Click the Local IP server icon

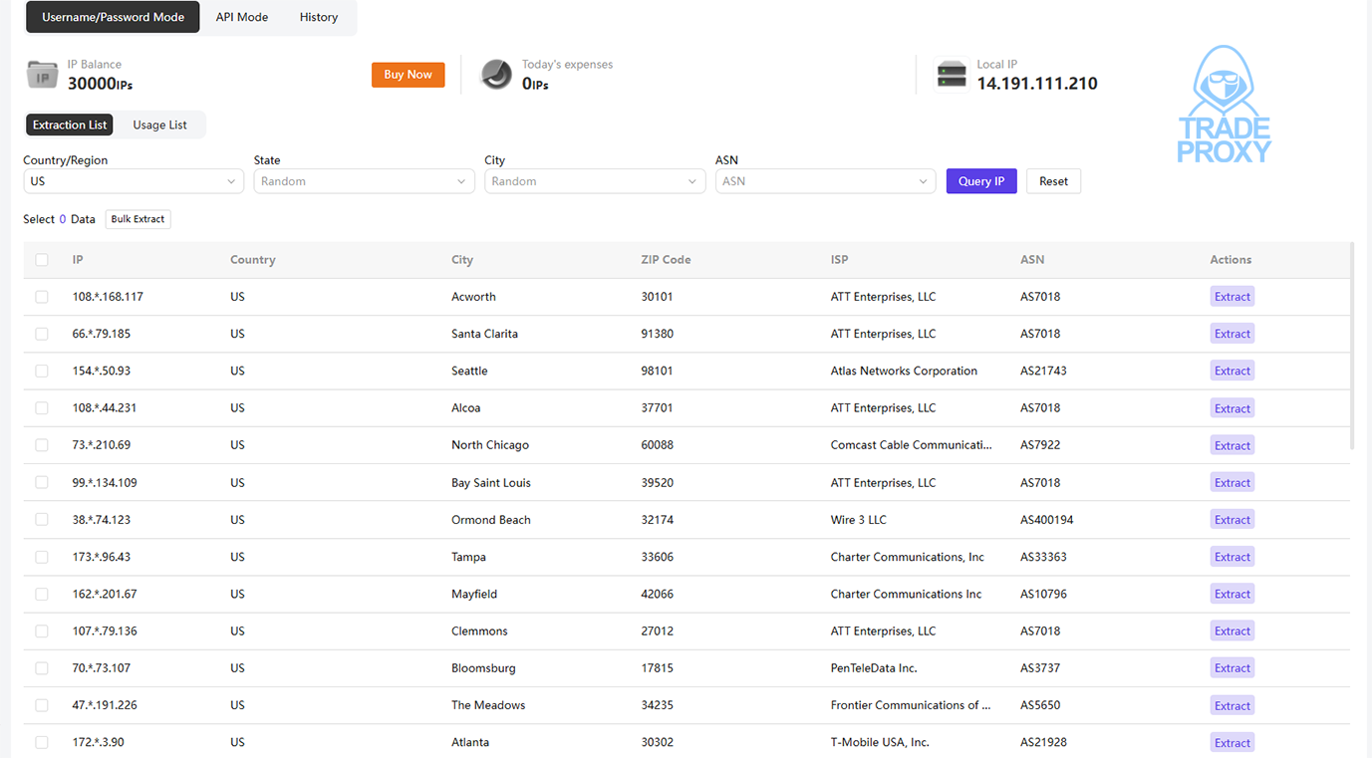click(952, 75)
